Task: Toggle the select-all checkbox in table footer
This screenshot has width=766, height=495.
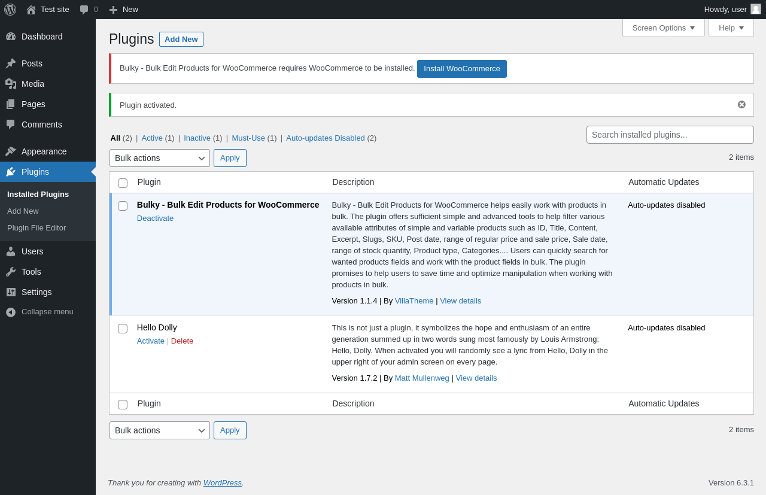Action: pyautogui.click(x=123, y=405)
